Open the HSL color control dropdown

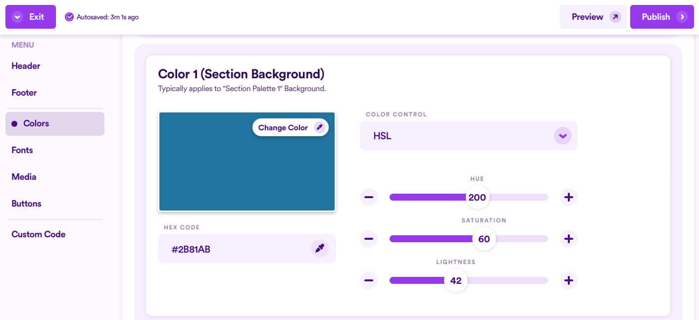[x=469, y=136]
